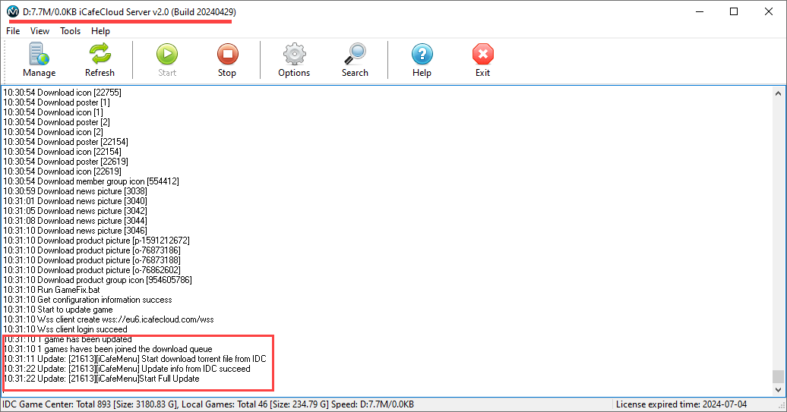Click the red Stop icon

tap(227, 54)
